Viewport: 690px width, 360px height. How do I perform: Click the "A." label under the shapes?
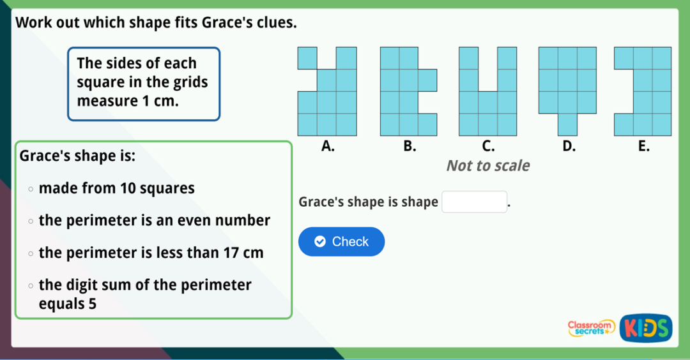(327, 146)
